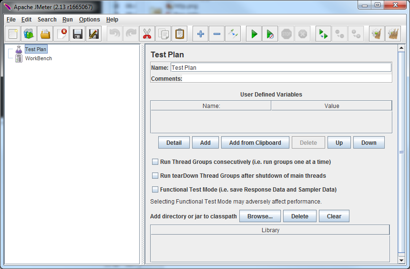Screen dimensions: 410x269
Task: Click the scrollbar down arrow
Action: click(401, 260)
